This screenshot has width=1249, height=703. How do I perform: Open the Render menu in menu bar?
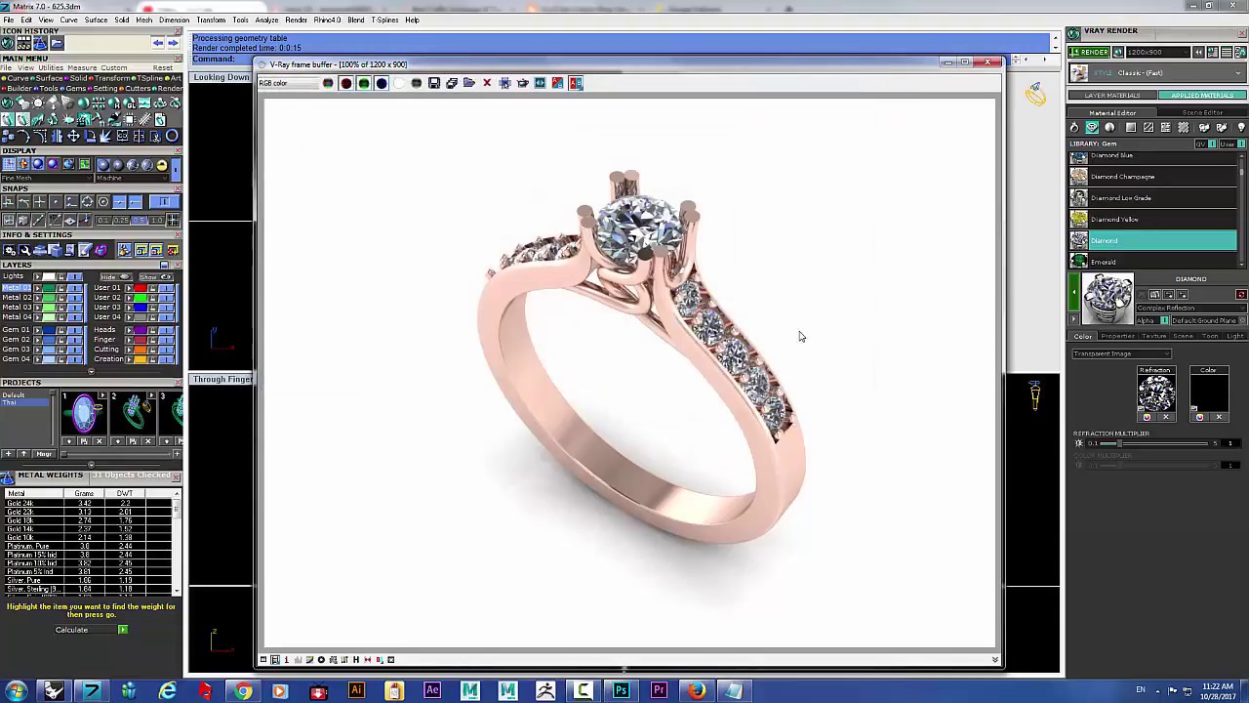(x=297, y=20)
